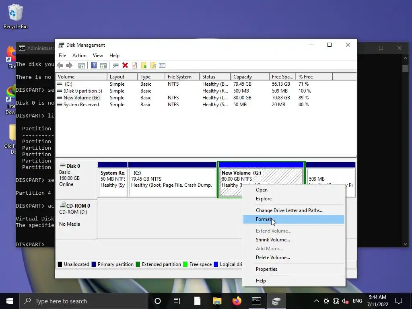
Task: Switch to Command Prompt taskbar icon
Action: (256, 301)
